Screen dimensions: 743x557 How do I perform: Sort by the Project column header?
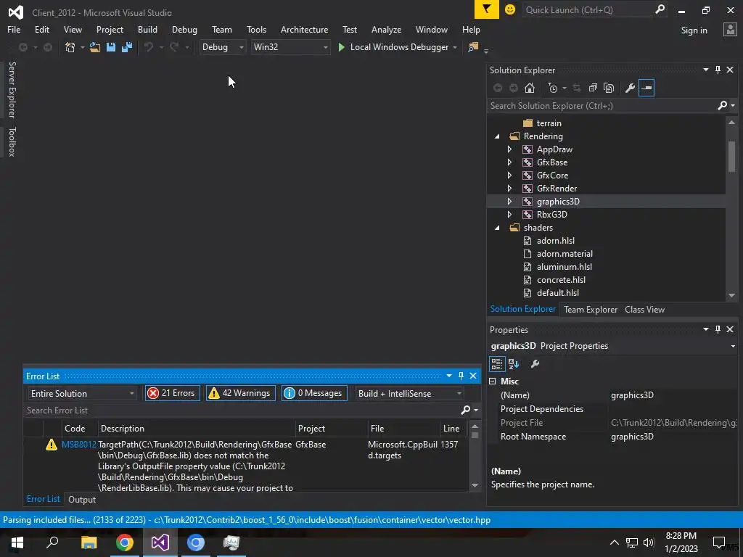[331, 429]
